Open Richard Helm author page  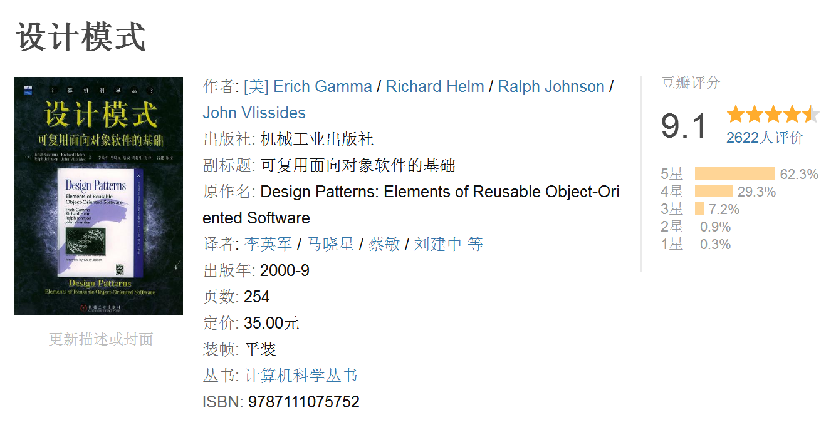pyautogui.click(x=434, y=86)
